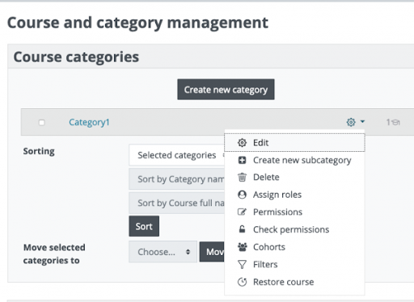Click the Assign roles person icon
Image resolution: width=414 pixels, height=302 pixels.
[x=242, y=195]
